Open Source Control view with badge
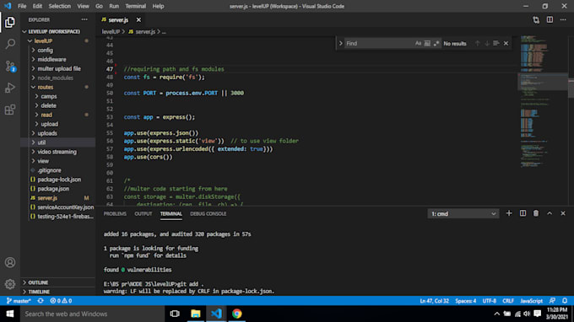The width and height of the screenshot is (574, 322). pyautogui.click(x=10, y=66)
